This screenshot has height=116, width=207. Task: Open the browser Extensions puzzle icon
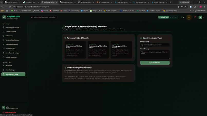195,7
